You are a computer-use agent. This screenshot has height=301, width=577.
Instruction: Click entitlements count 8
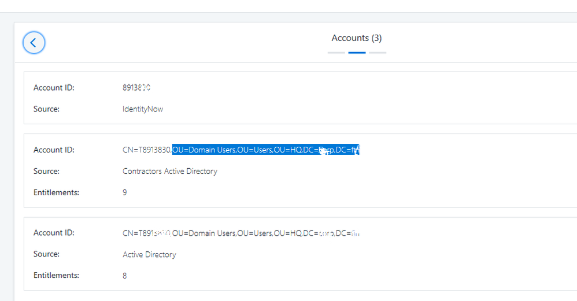click(x=125, y=276)
